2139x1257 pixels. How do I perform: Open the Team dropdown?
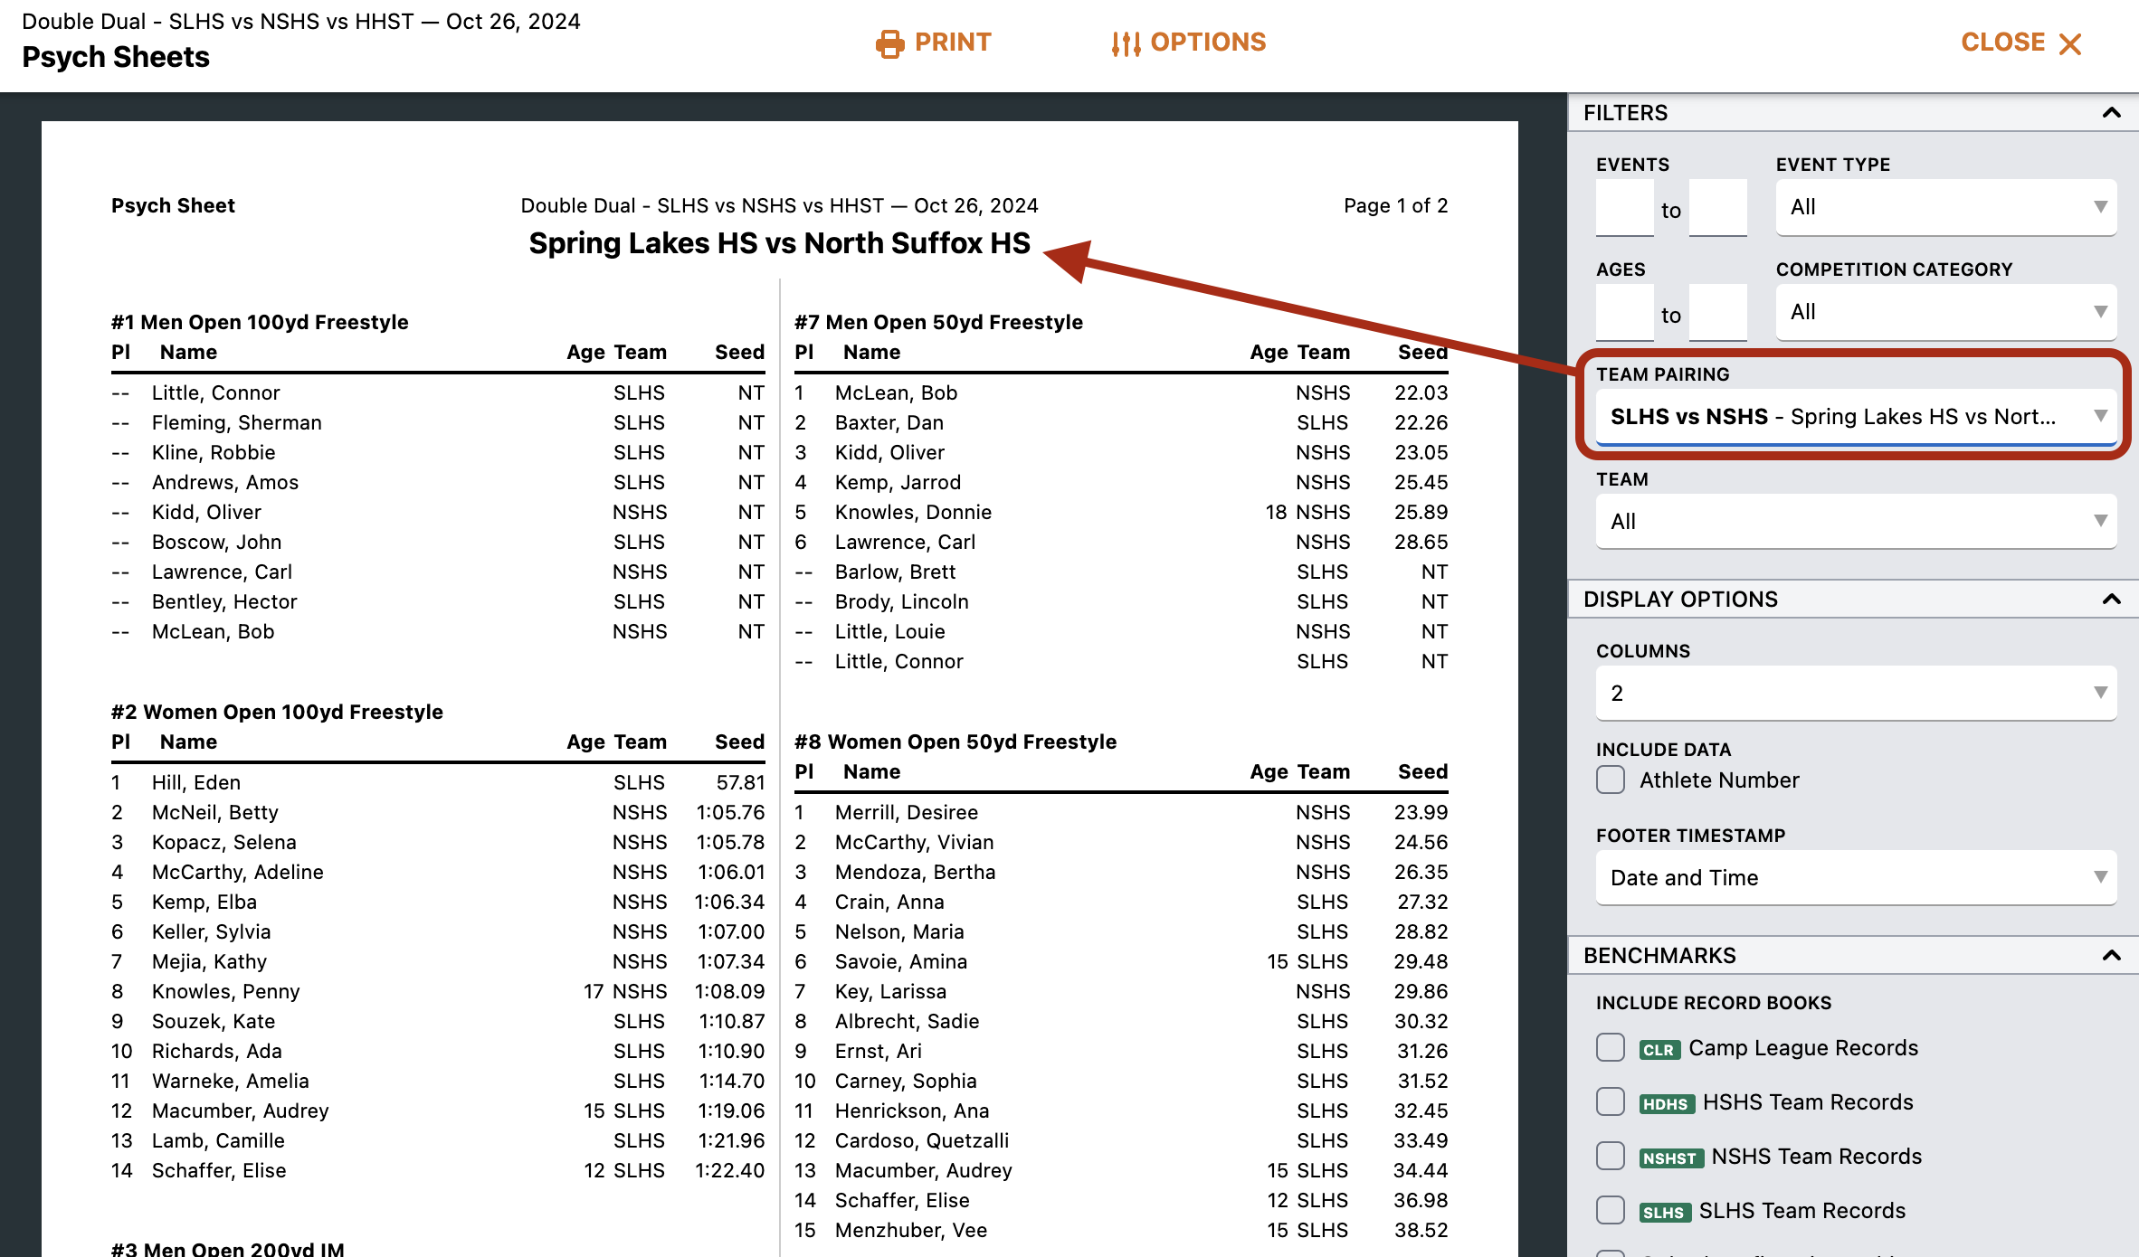click(1856, 522)
